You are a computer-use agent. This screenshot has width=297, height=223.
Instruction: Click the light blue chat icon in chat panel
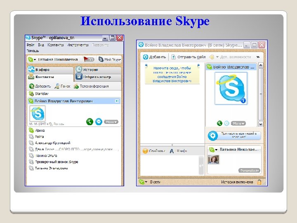pyautogui.click(x=226, y=123)
